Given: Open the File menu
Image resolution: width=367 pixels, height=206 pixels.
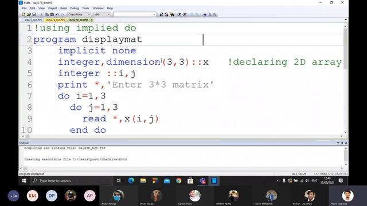Looking at the screenshot, I should 24,8.
